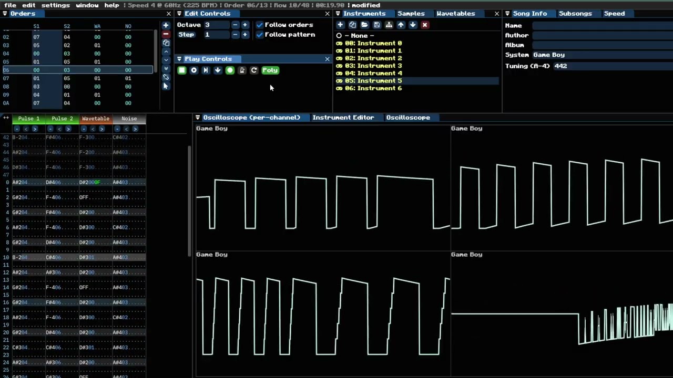
Task: Toggle the Follow pattern checkbox
Action: coord(259,35)
